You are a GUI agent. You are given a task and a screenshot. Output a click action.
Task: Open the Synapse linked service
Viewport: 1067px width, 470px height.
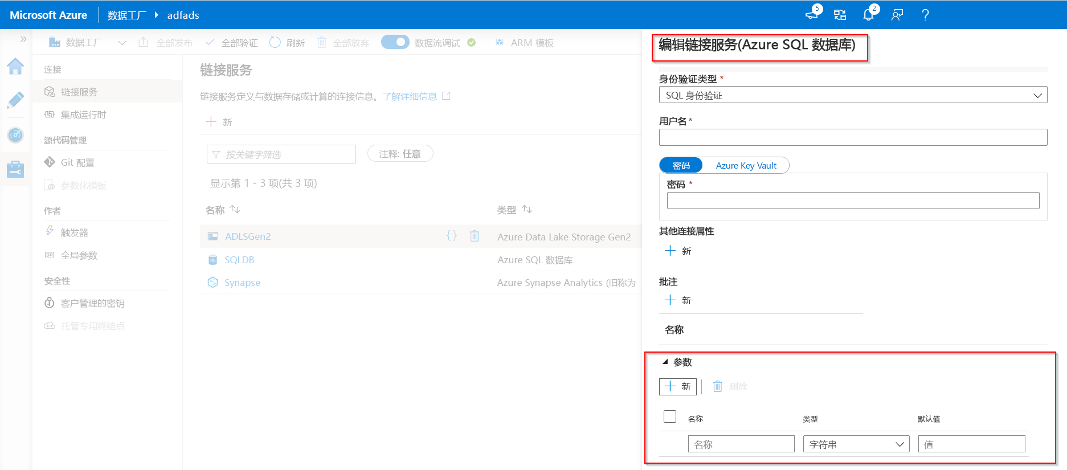[242, 283]
